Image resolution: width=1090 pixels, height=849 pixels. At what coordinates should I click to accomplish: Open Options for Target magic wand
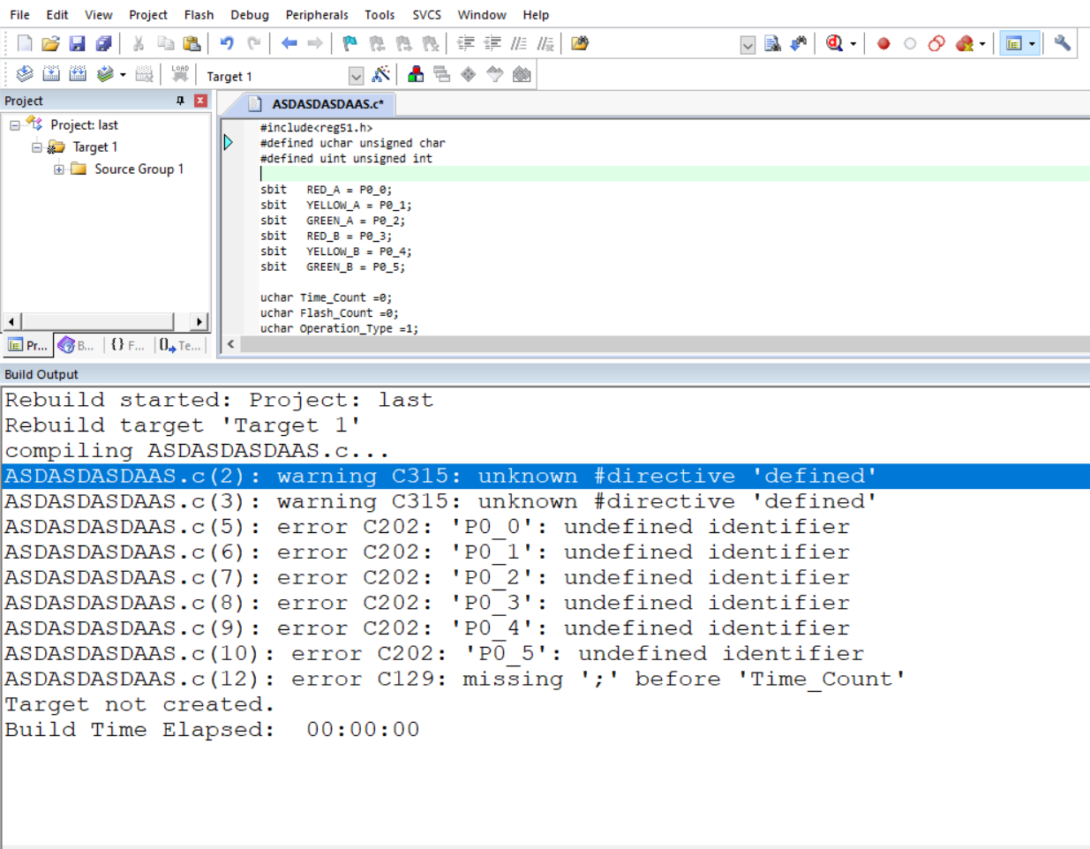click(381, 75)
